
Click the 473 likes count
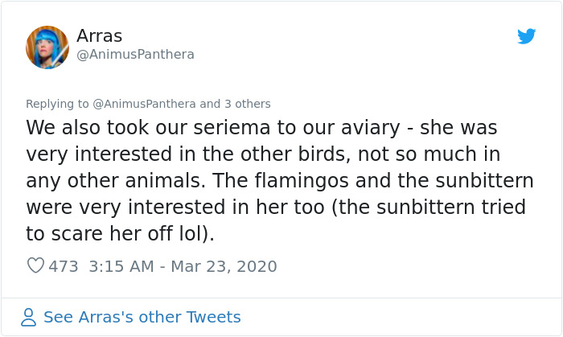click(x=64, y=265)
